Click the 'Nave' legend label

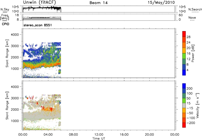click(192, 17)
